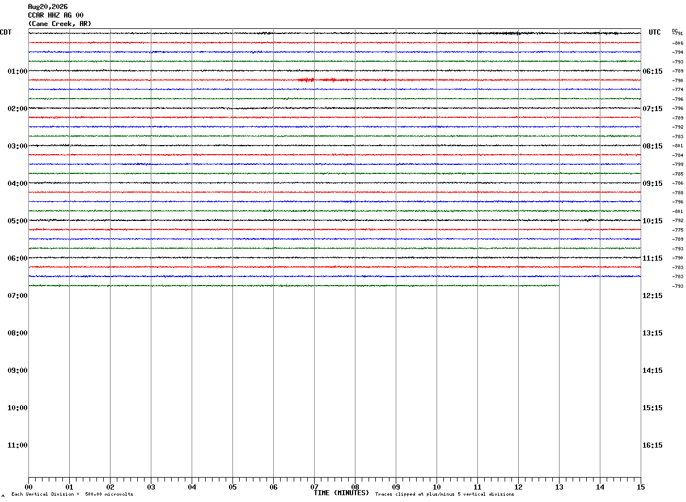Click the 10:15 UTC time label
The width and height of the screenshot is (686, 502).
(x=653, y=221)
